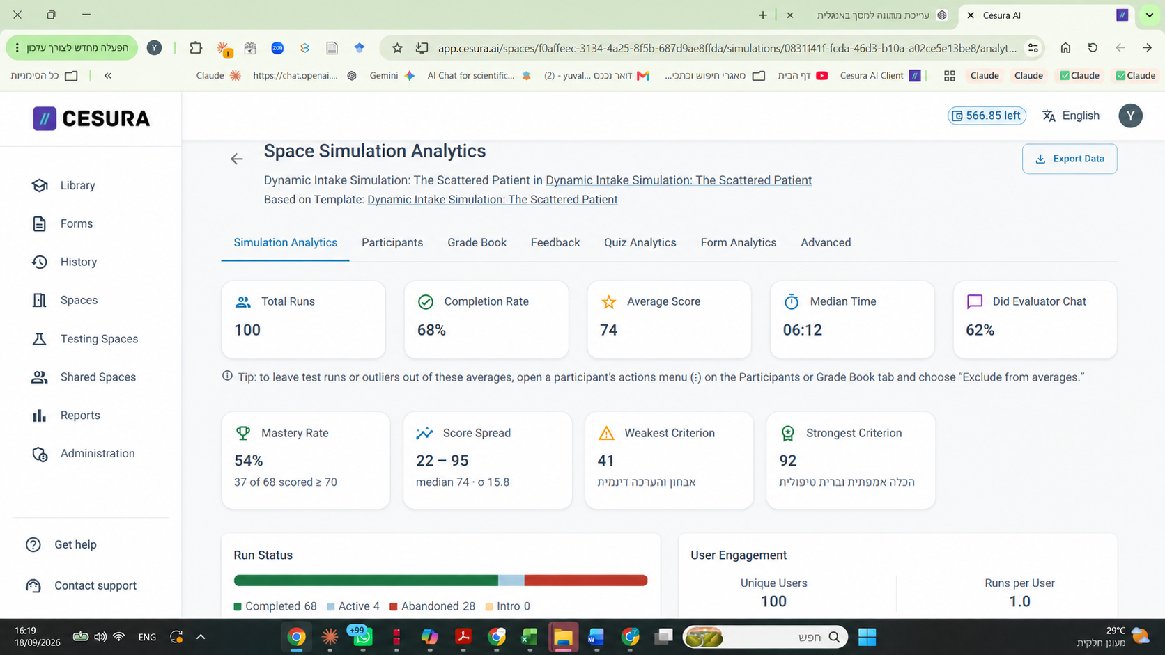Click the Windows taskbar search box

click(765, 637)
